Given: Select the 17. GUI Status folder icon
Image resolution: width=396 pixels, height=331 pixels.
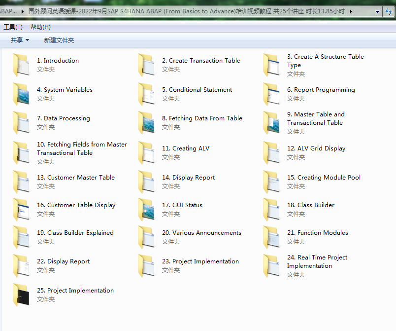Looking at the screenshot, I should click(146, 209).
